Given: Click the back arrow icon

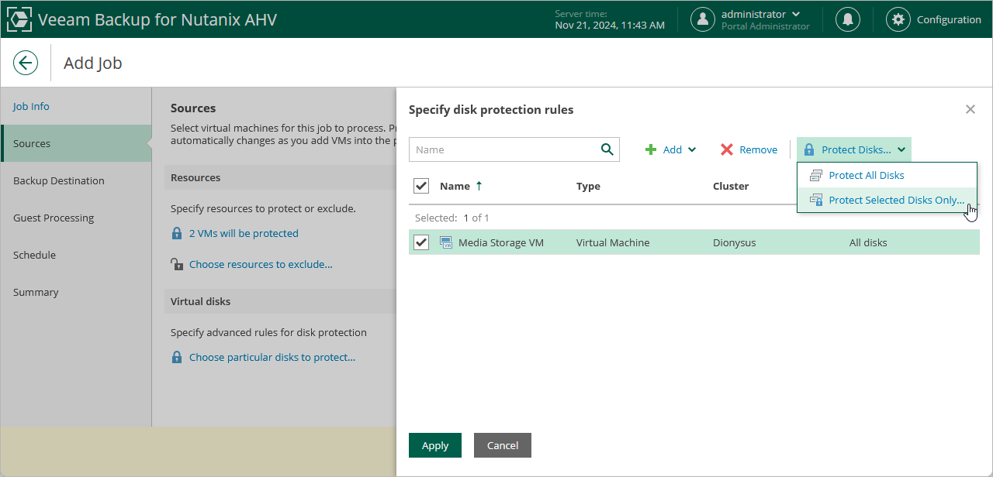Looking at the screenshot, I should click(26, 63).
